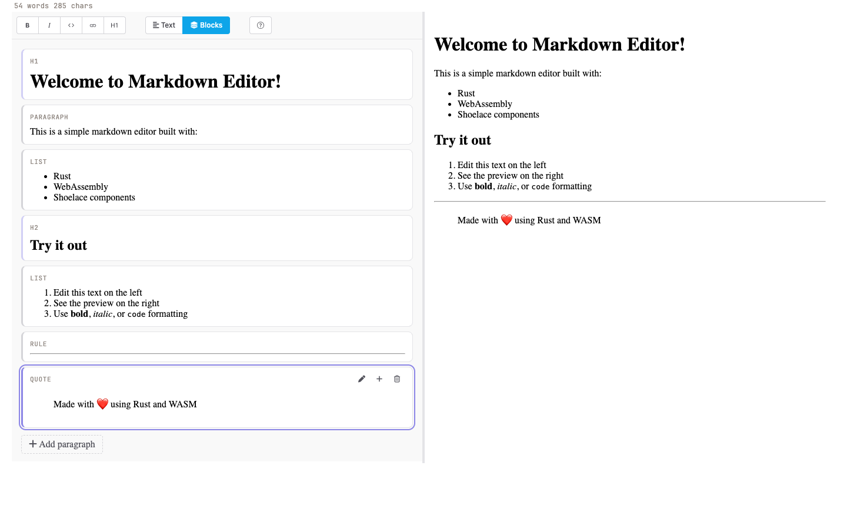Add a block after the Quote with the plus icon
The width and height of the screenshot is (847, 529).
379,379
